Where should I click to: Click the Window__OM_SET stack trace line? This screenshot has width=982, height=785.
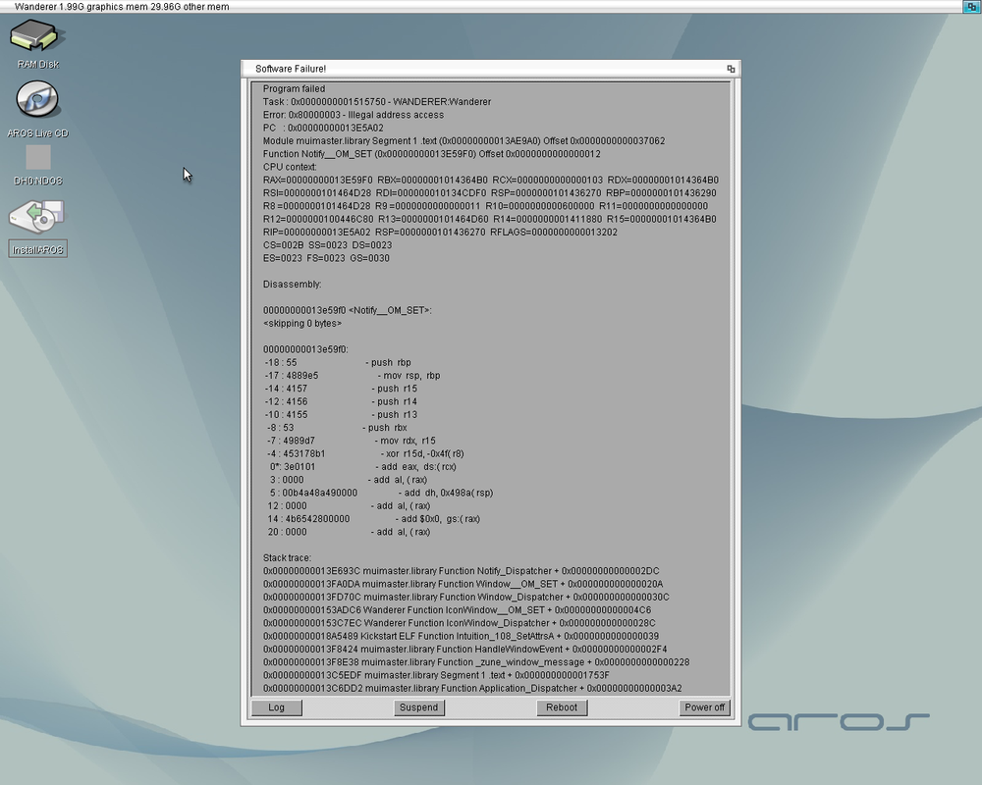pyautogui.click(x=463, y=584)
